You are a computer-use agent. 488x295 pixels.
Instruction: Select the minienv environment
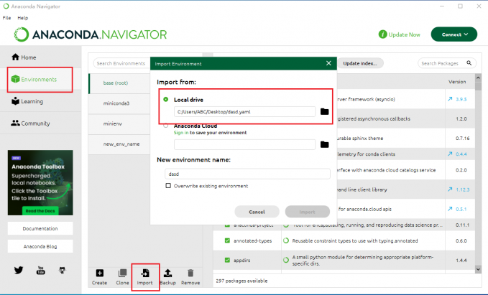tap(120, 123)
